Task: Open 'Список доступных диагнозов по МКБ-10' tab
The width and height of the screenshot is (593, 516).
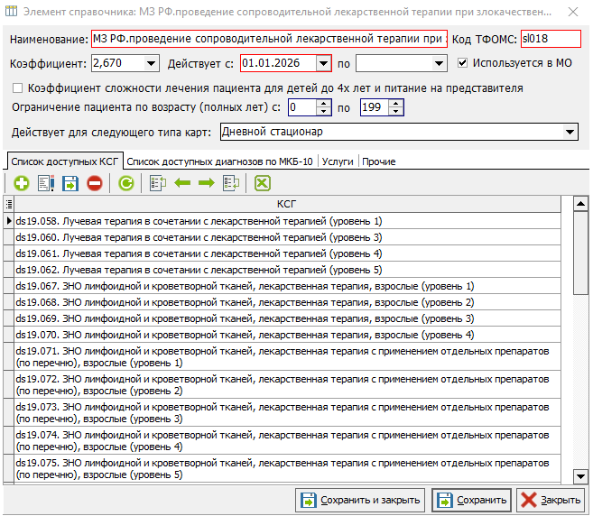Action: click(x=219, y=161)
